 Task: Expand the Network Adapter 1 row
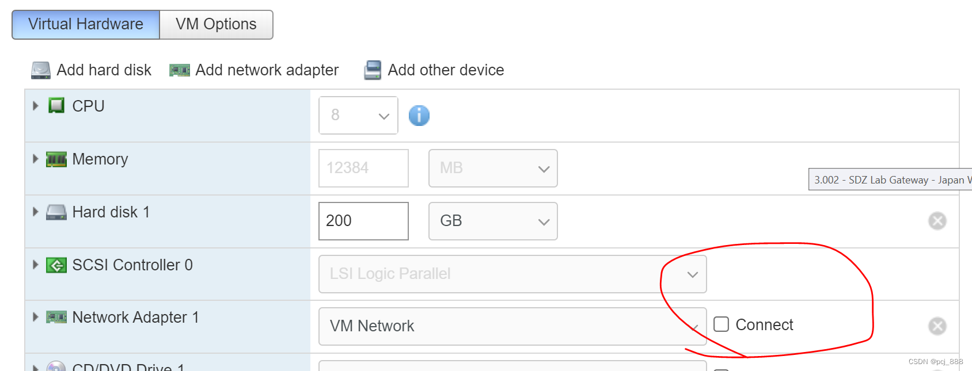point(35,317)
